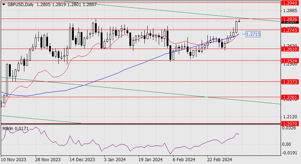Click the 22 Feb 2024 date label
The width and height of the screenshot is (301, 164).
click(219, 159)
